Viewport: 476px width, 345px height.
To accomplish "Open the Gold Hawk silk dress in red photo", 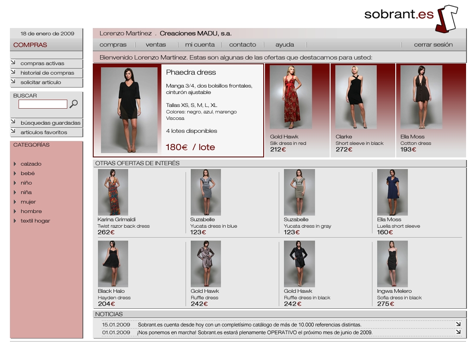I will coord(291,97).
